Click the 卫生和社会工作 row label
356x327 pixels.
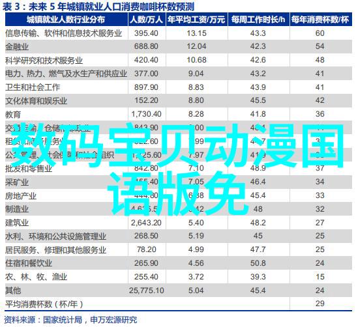tap(33, 87)
